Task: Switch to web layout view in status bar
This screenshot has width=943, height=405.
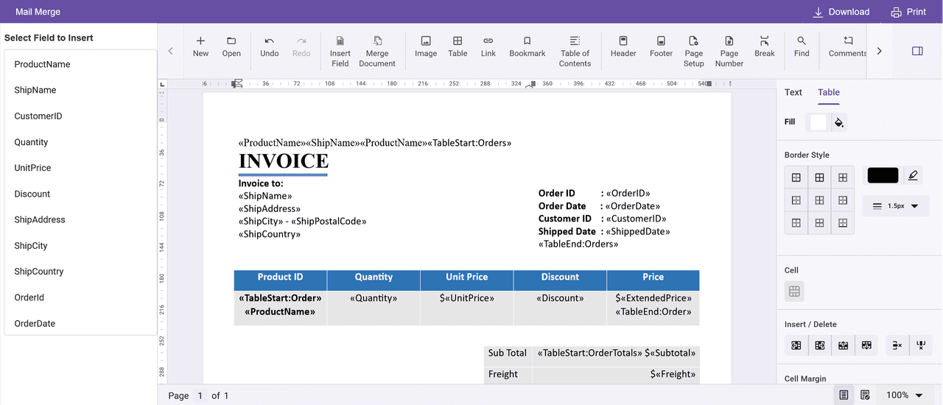Action: 865,395
